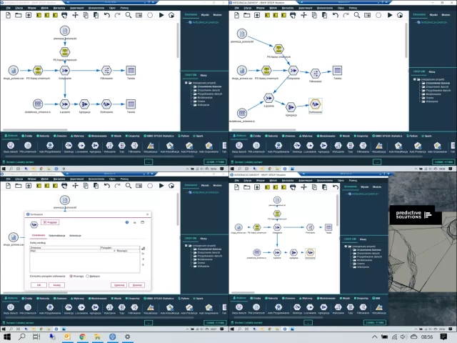Open the Adnotacje tab
This screenshot has height=343, width=457.
[x=75, y=234]
